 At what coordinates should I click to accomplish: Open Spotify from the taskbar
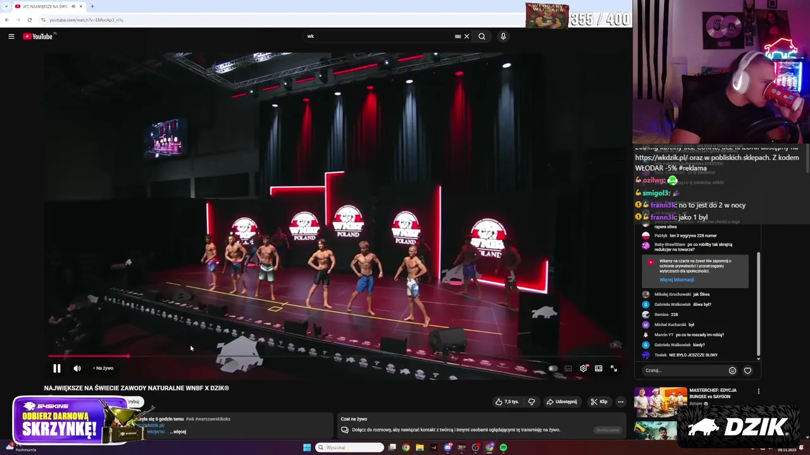(504, 447)
